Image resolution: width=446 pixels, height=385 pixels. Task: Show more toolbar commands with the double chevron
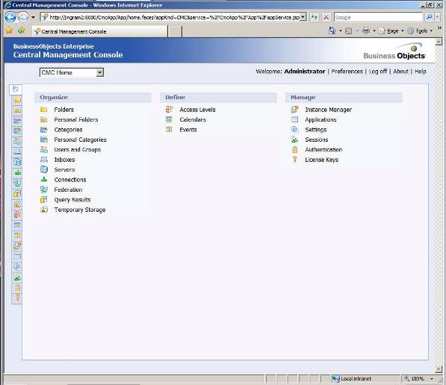click(439, 28)
